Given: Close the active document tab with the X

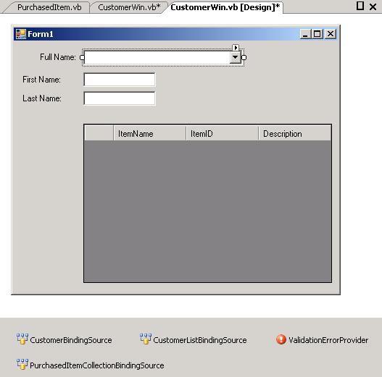Looking at the screenshot, I should pos(373,7).
